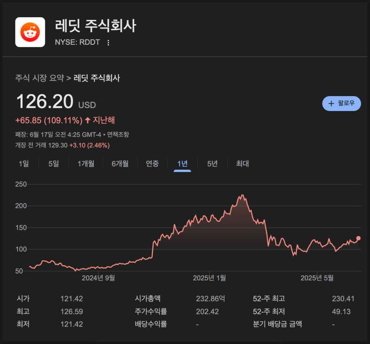Click the 분기 배당금 금액 label
The image size is (370, 344).
277,324
